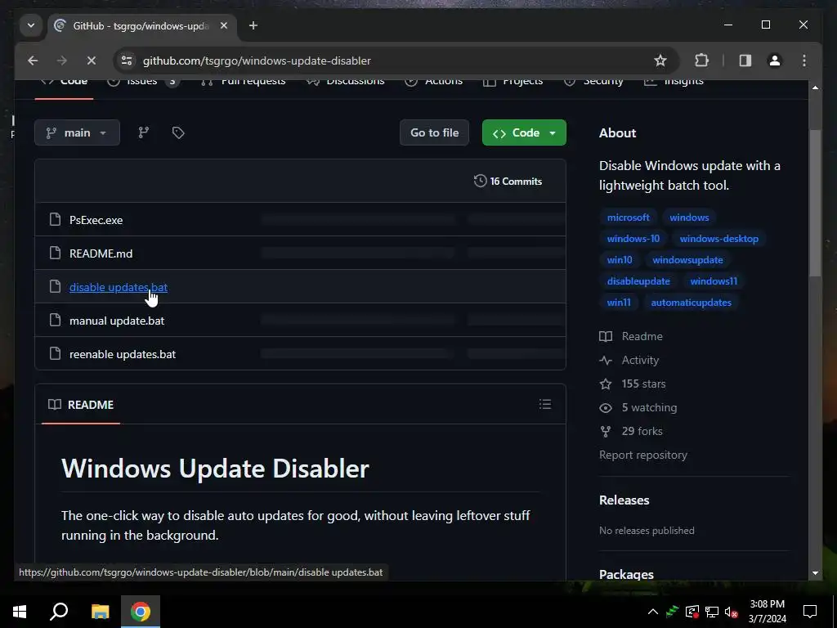The height and width of the screenshot is (628, 837).
Task: Open the 16 Commits link
Action: (508, 181)
